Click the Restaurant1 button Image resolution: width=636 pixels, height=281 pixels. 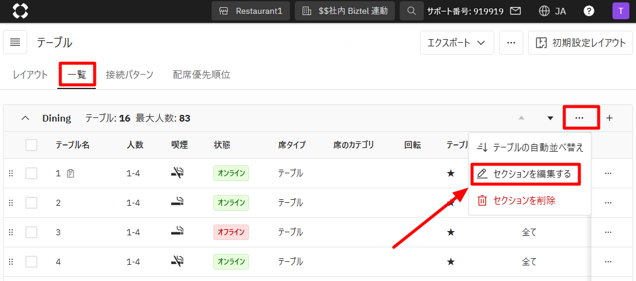coord(251,11)
